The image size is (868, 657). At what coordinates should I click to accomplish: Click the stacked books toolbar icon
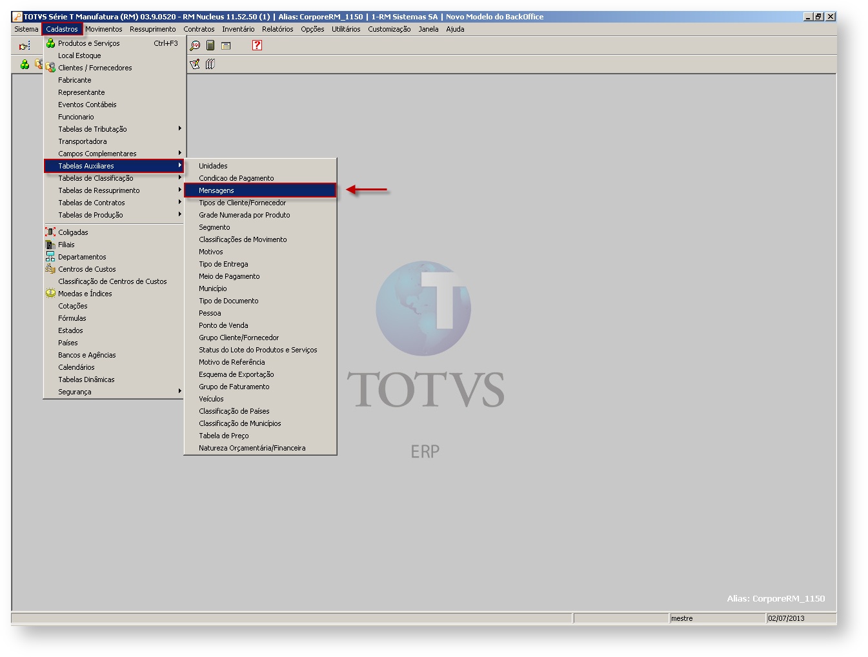[x=210, y=64]
